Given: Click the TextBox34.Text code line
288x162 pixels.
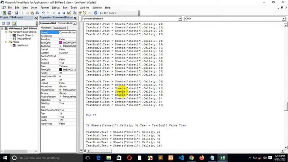Looking at the screenshot, I should pyautogui.click(x=125, y=81).
